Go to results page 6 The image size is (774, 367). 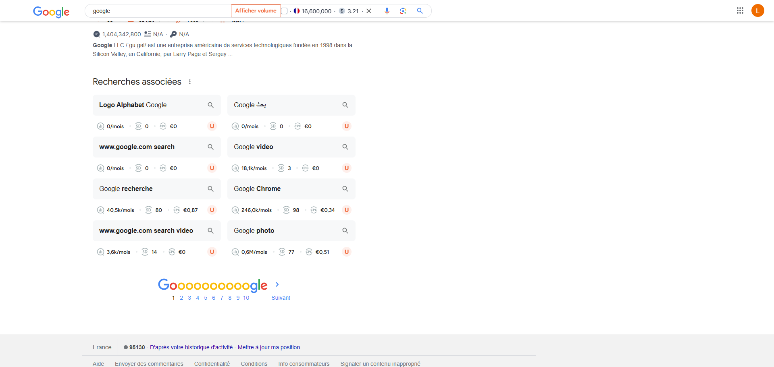214,298
